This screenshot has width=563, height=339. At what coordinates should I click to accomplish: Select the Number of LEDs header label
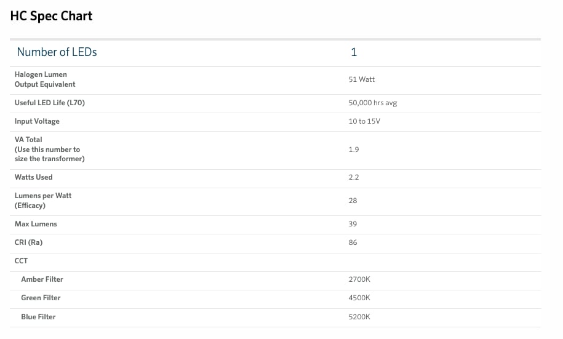(x=57, y=52)
